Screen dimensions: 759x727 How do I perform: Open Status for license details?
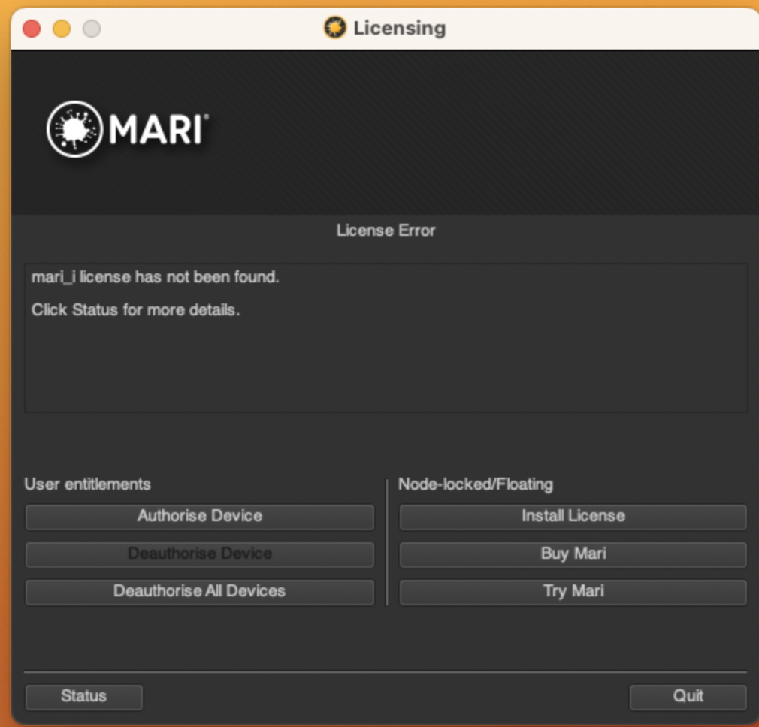tap(83, 696)
